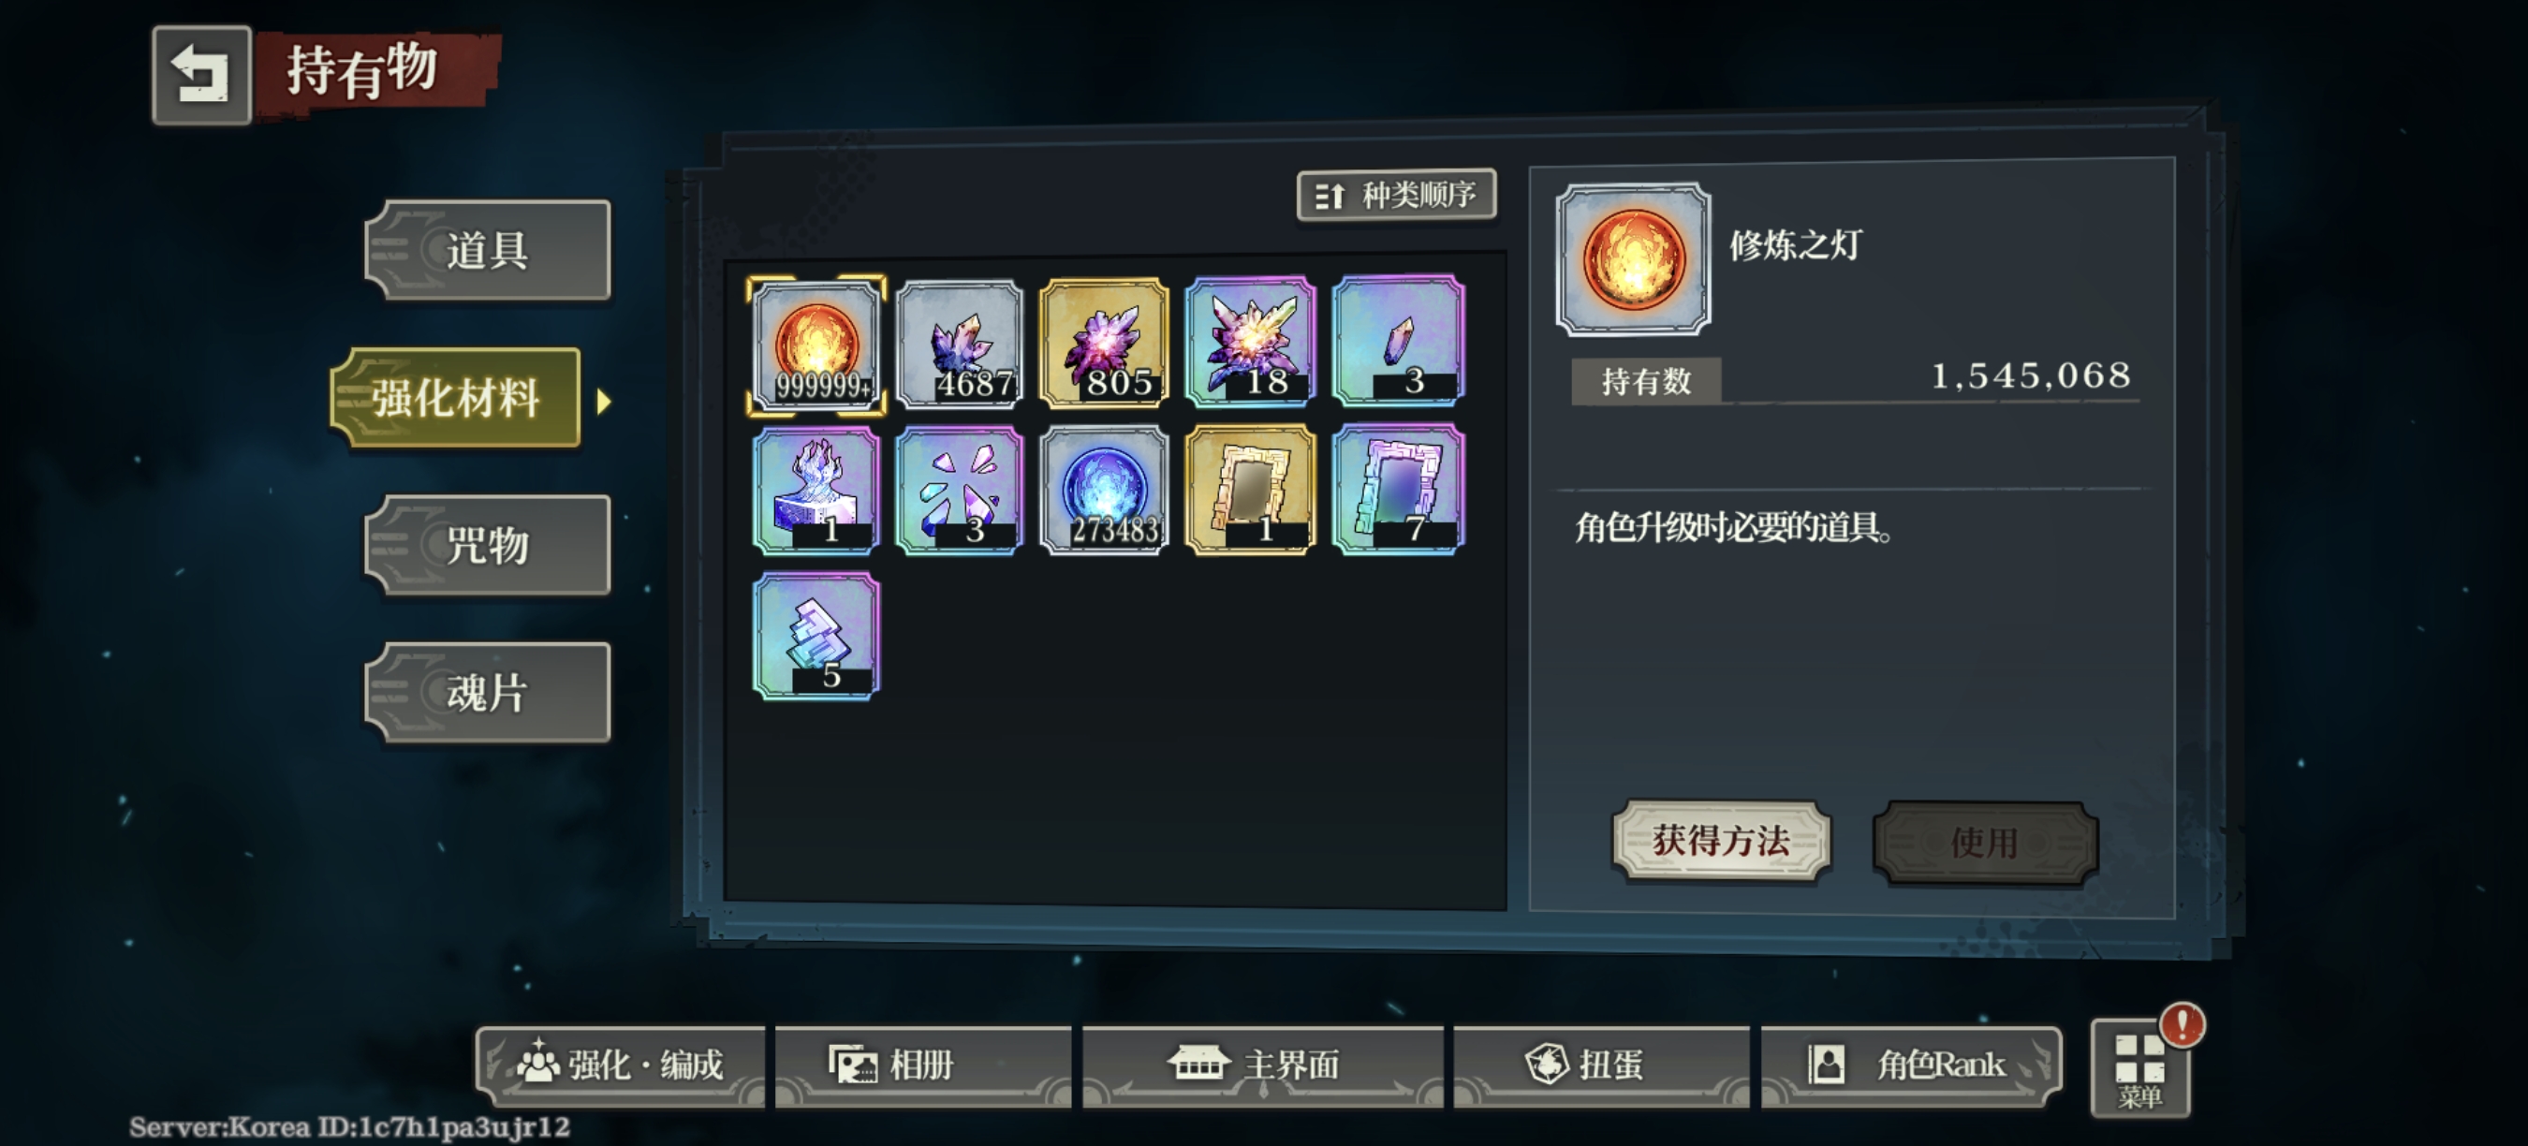
Task: Open the 菜单 grid menu
Action: pyautogui.click(x=2140, y=1067)
